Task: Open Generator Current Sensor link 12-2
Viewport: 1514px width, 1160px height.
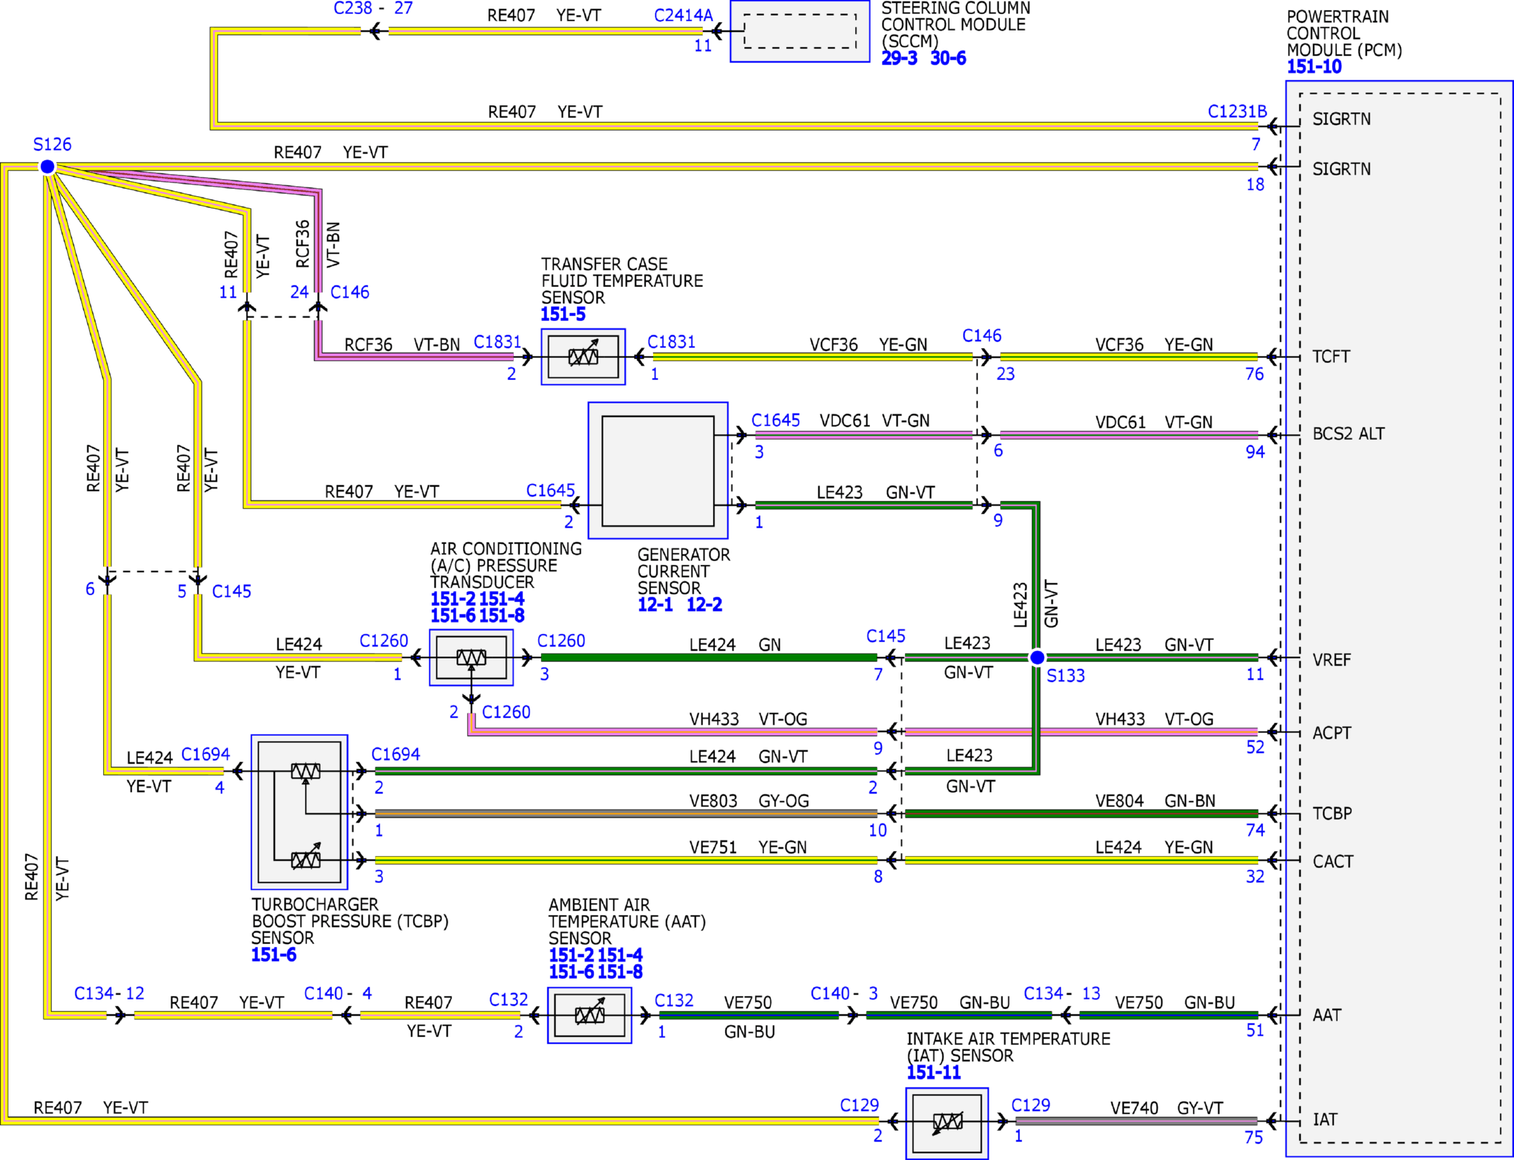Action: point(704,605)
